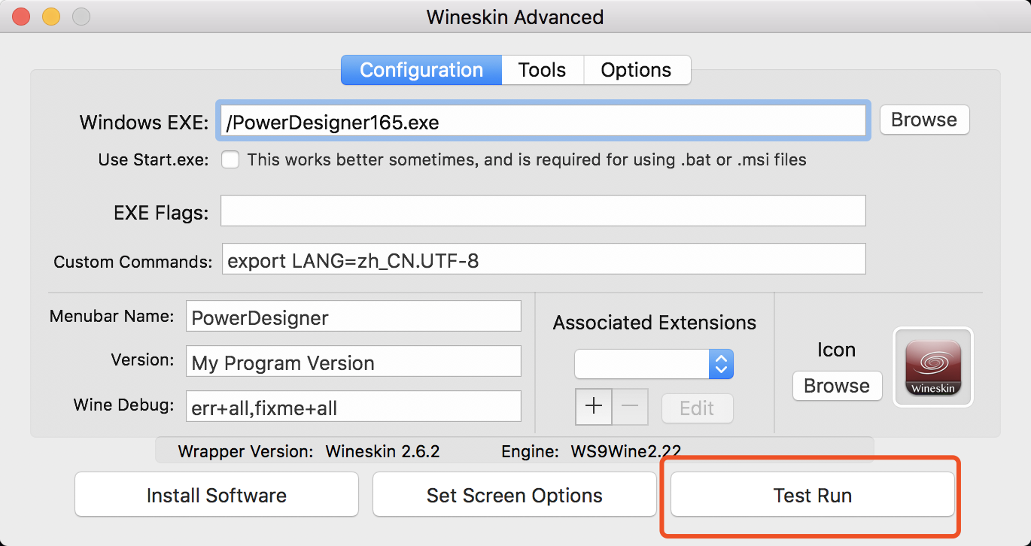The height and width of the screenshot is (546, 1031).
Task: Click the Engine value WS9Wine2.22
Action: point(625,451)
